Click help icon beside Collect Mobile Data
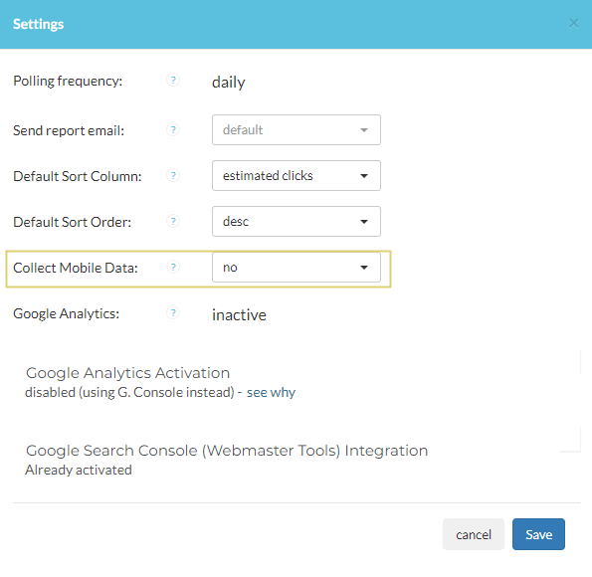This screenshot has width=592, height=577. pyautogui.click(x=173, y=267)
